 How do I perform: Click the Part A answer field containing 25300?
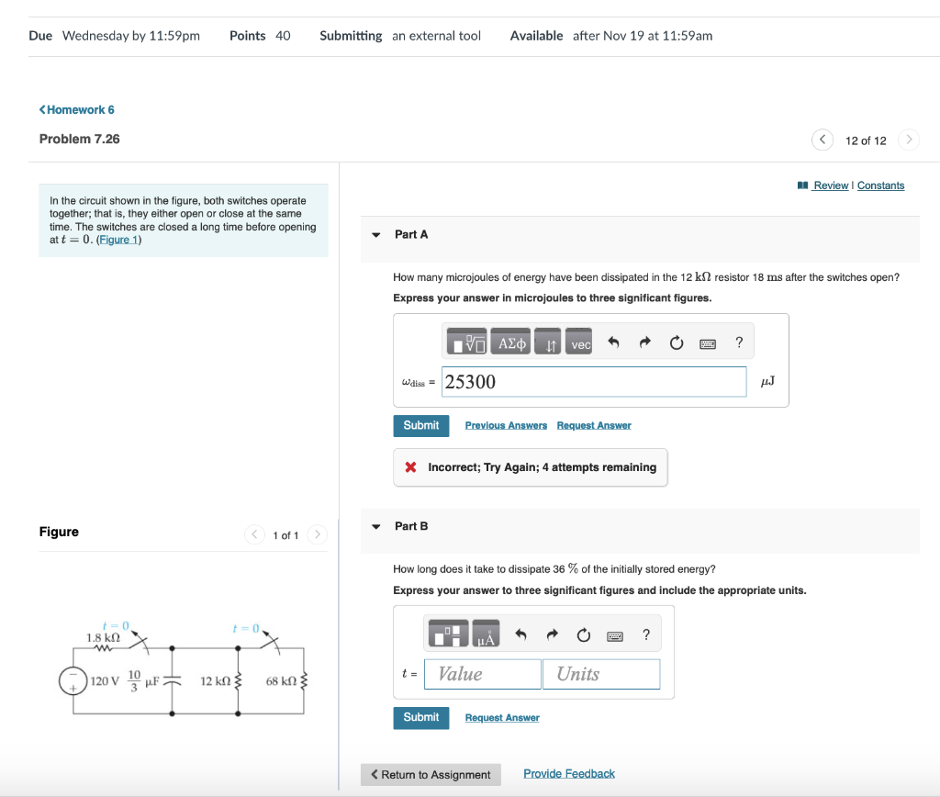594,382
